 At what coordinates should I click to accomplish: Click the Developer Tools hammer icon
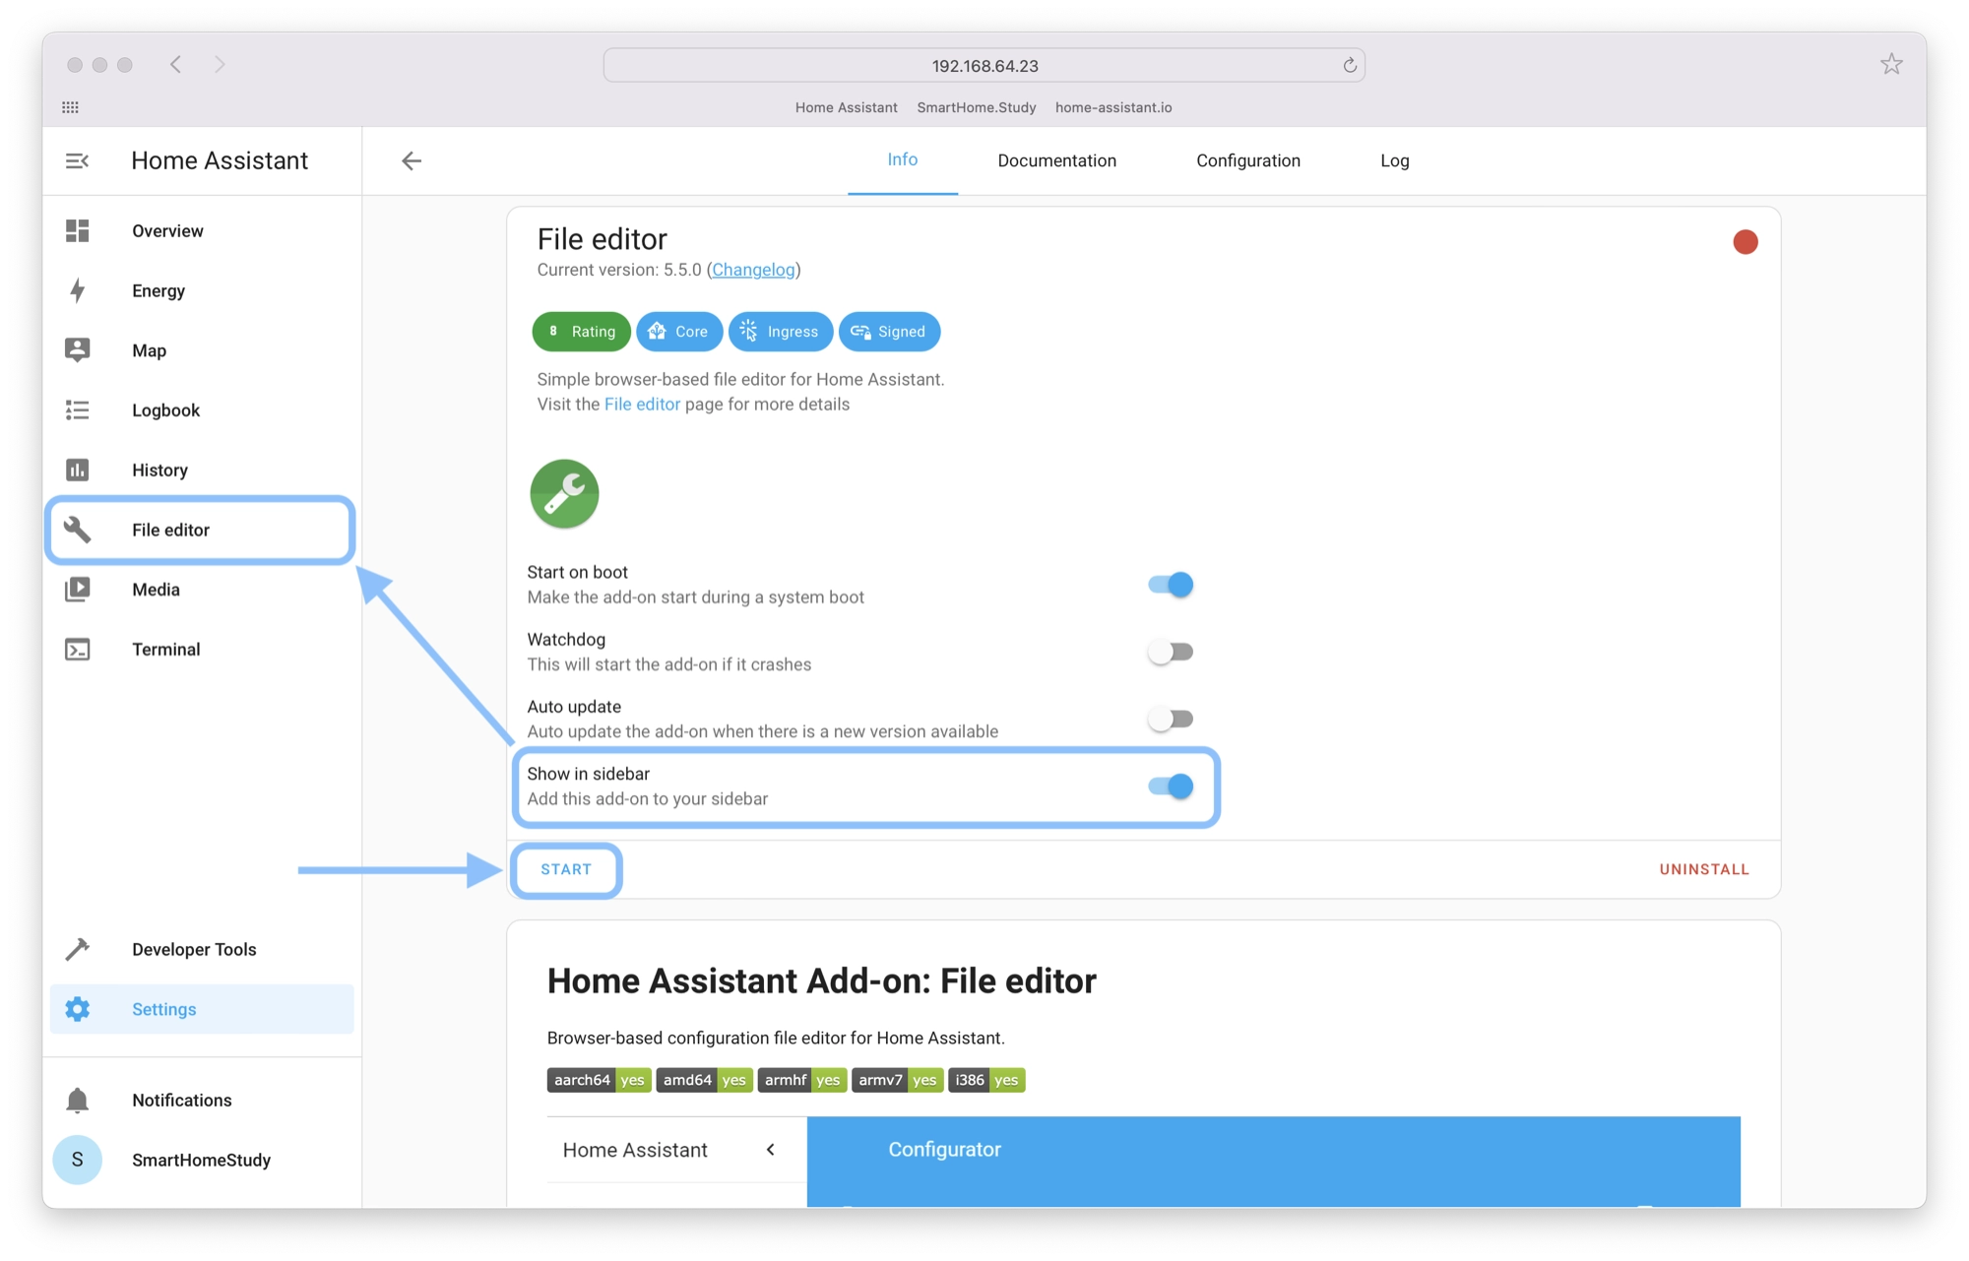(x=77, y=949)
